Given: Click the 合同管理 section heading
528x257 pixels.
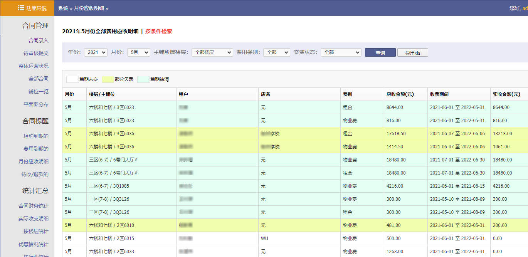Looking at the screenshot, I should [x=35, y=25].
